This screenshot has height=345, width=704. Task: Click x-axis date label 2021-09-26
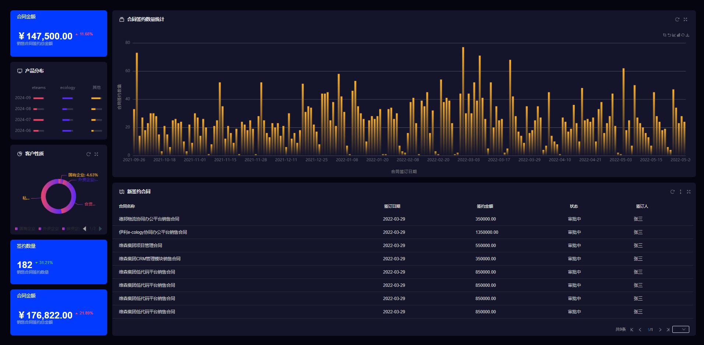(x=134, y=160)
